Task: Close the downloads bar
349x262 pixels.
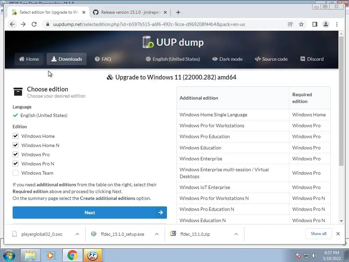Action: pos(338,233)
